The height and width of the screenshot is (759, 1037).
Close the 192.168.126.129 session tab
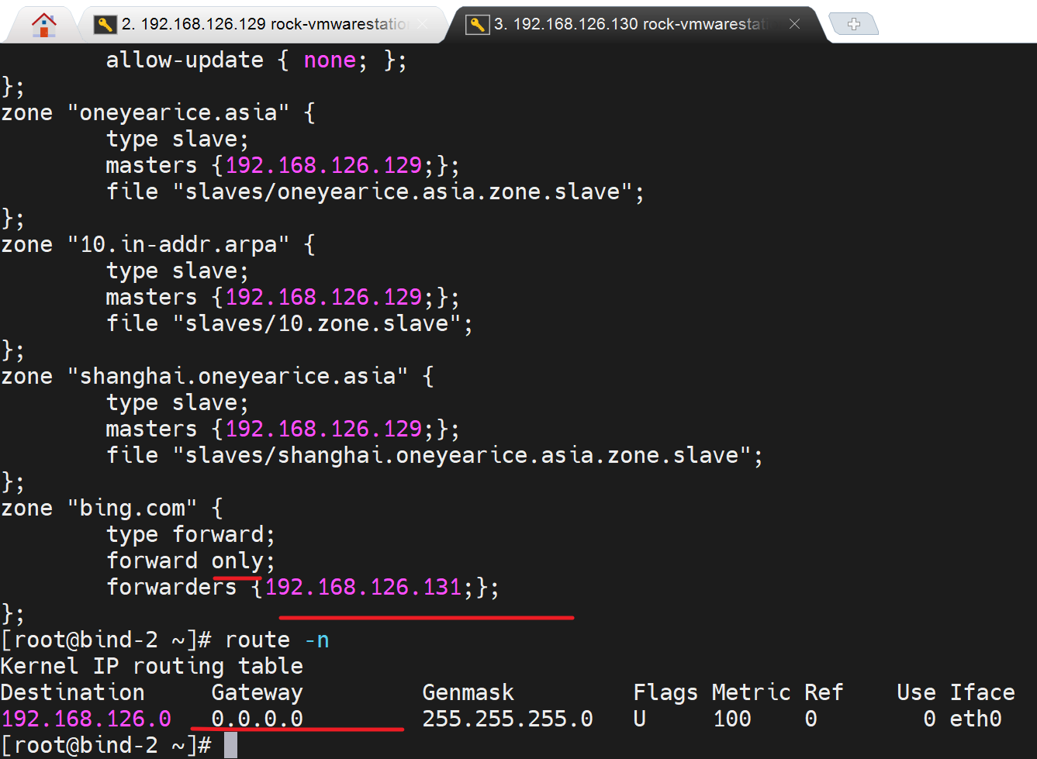422,24
